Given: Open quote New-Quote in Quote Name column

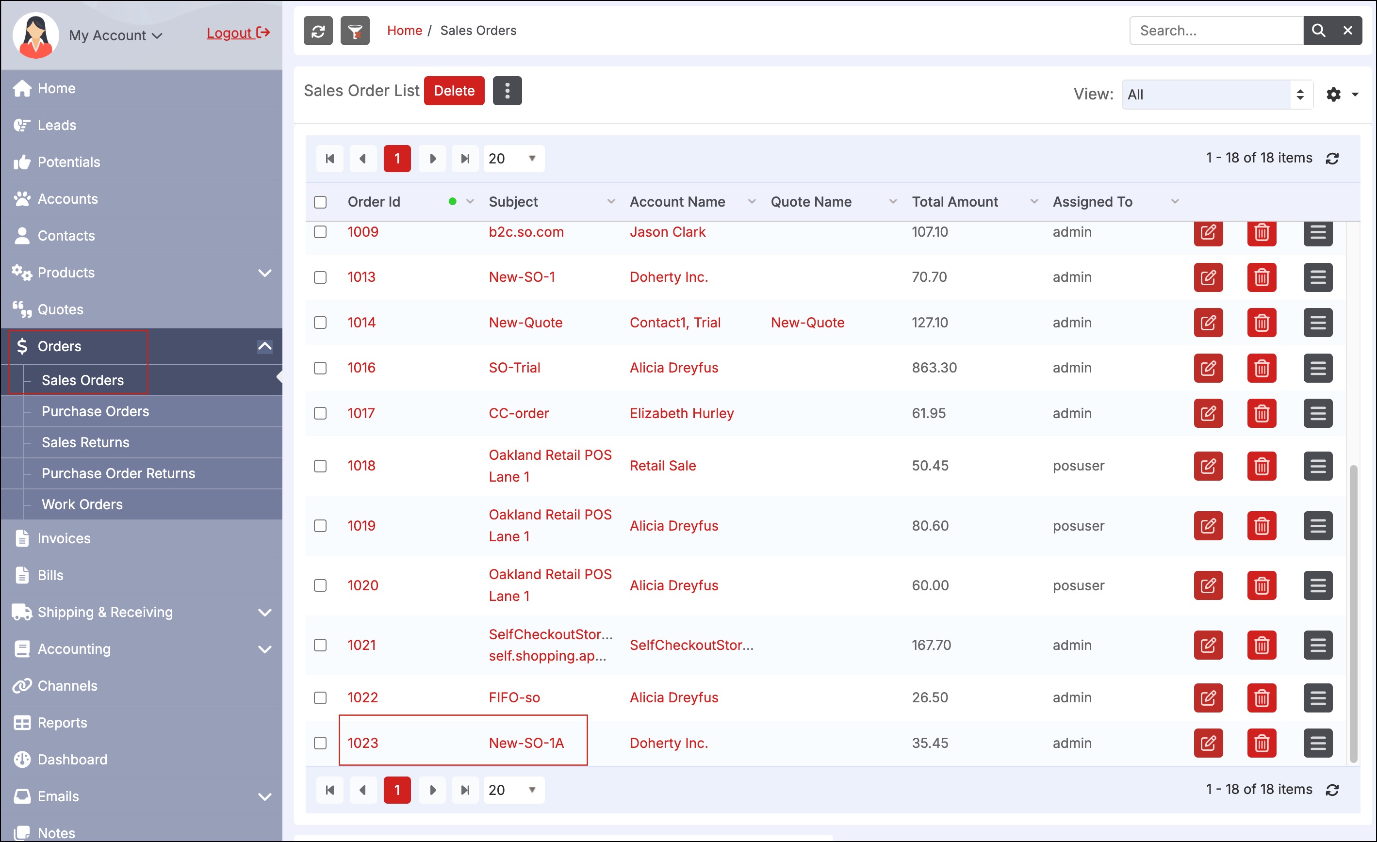Looking at the screenshot, I should pyautogui.click(x=807, y=323).
